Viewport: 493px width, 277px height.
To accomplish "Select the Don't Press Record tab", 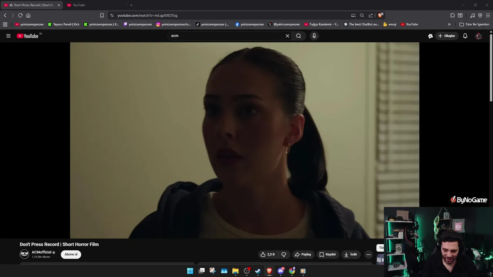I will tap(31, 5).
